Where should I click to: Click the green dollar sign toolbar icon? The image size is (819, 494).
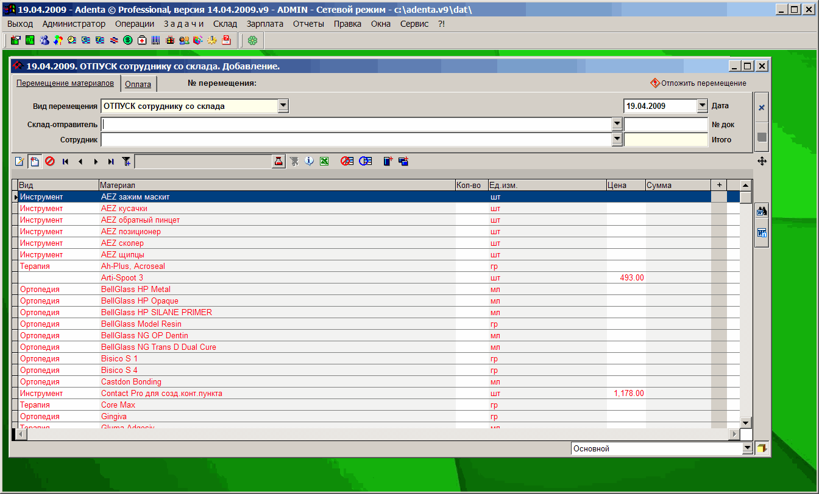tap(128, 40)
